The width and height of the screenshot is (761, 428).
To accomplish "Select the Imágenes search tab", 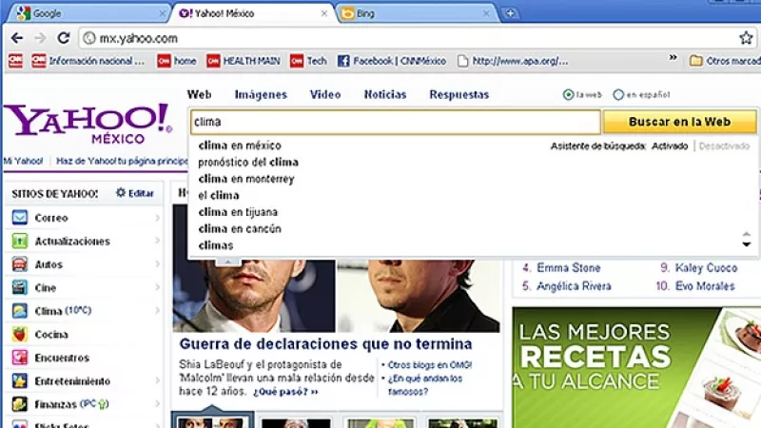I will point(261,94).
